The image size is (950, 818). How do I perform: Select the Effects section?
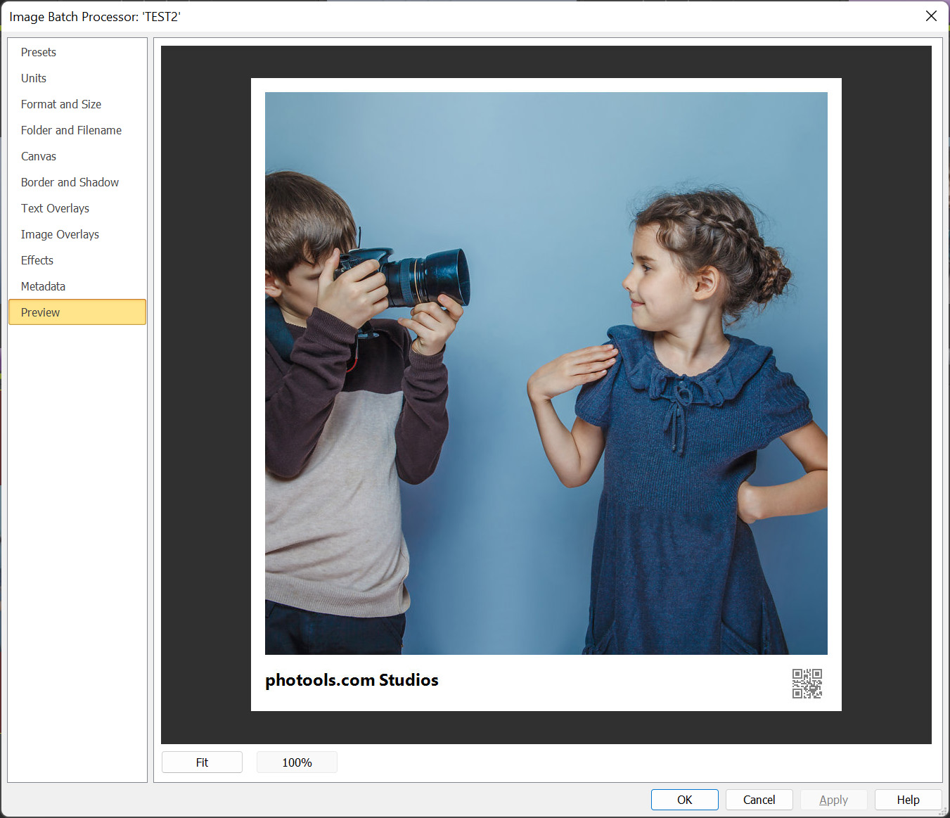(37, 260)
